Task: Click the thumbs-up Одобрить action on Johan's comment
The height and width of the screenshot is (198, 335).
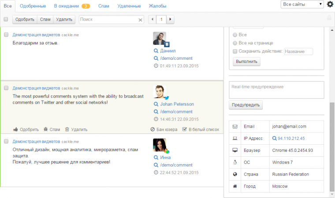Action: tap(16, 129)
